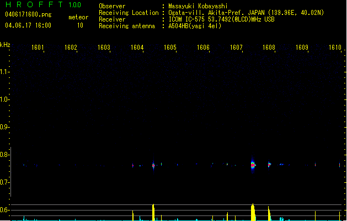This screenshot has width=347, height=221.
Task: Click the tall yellow power bar after 1604
Action: click(153, 212)
